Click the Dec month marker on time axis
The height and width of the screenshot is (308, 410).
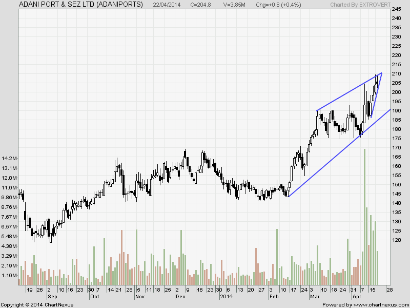[180, 297]
